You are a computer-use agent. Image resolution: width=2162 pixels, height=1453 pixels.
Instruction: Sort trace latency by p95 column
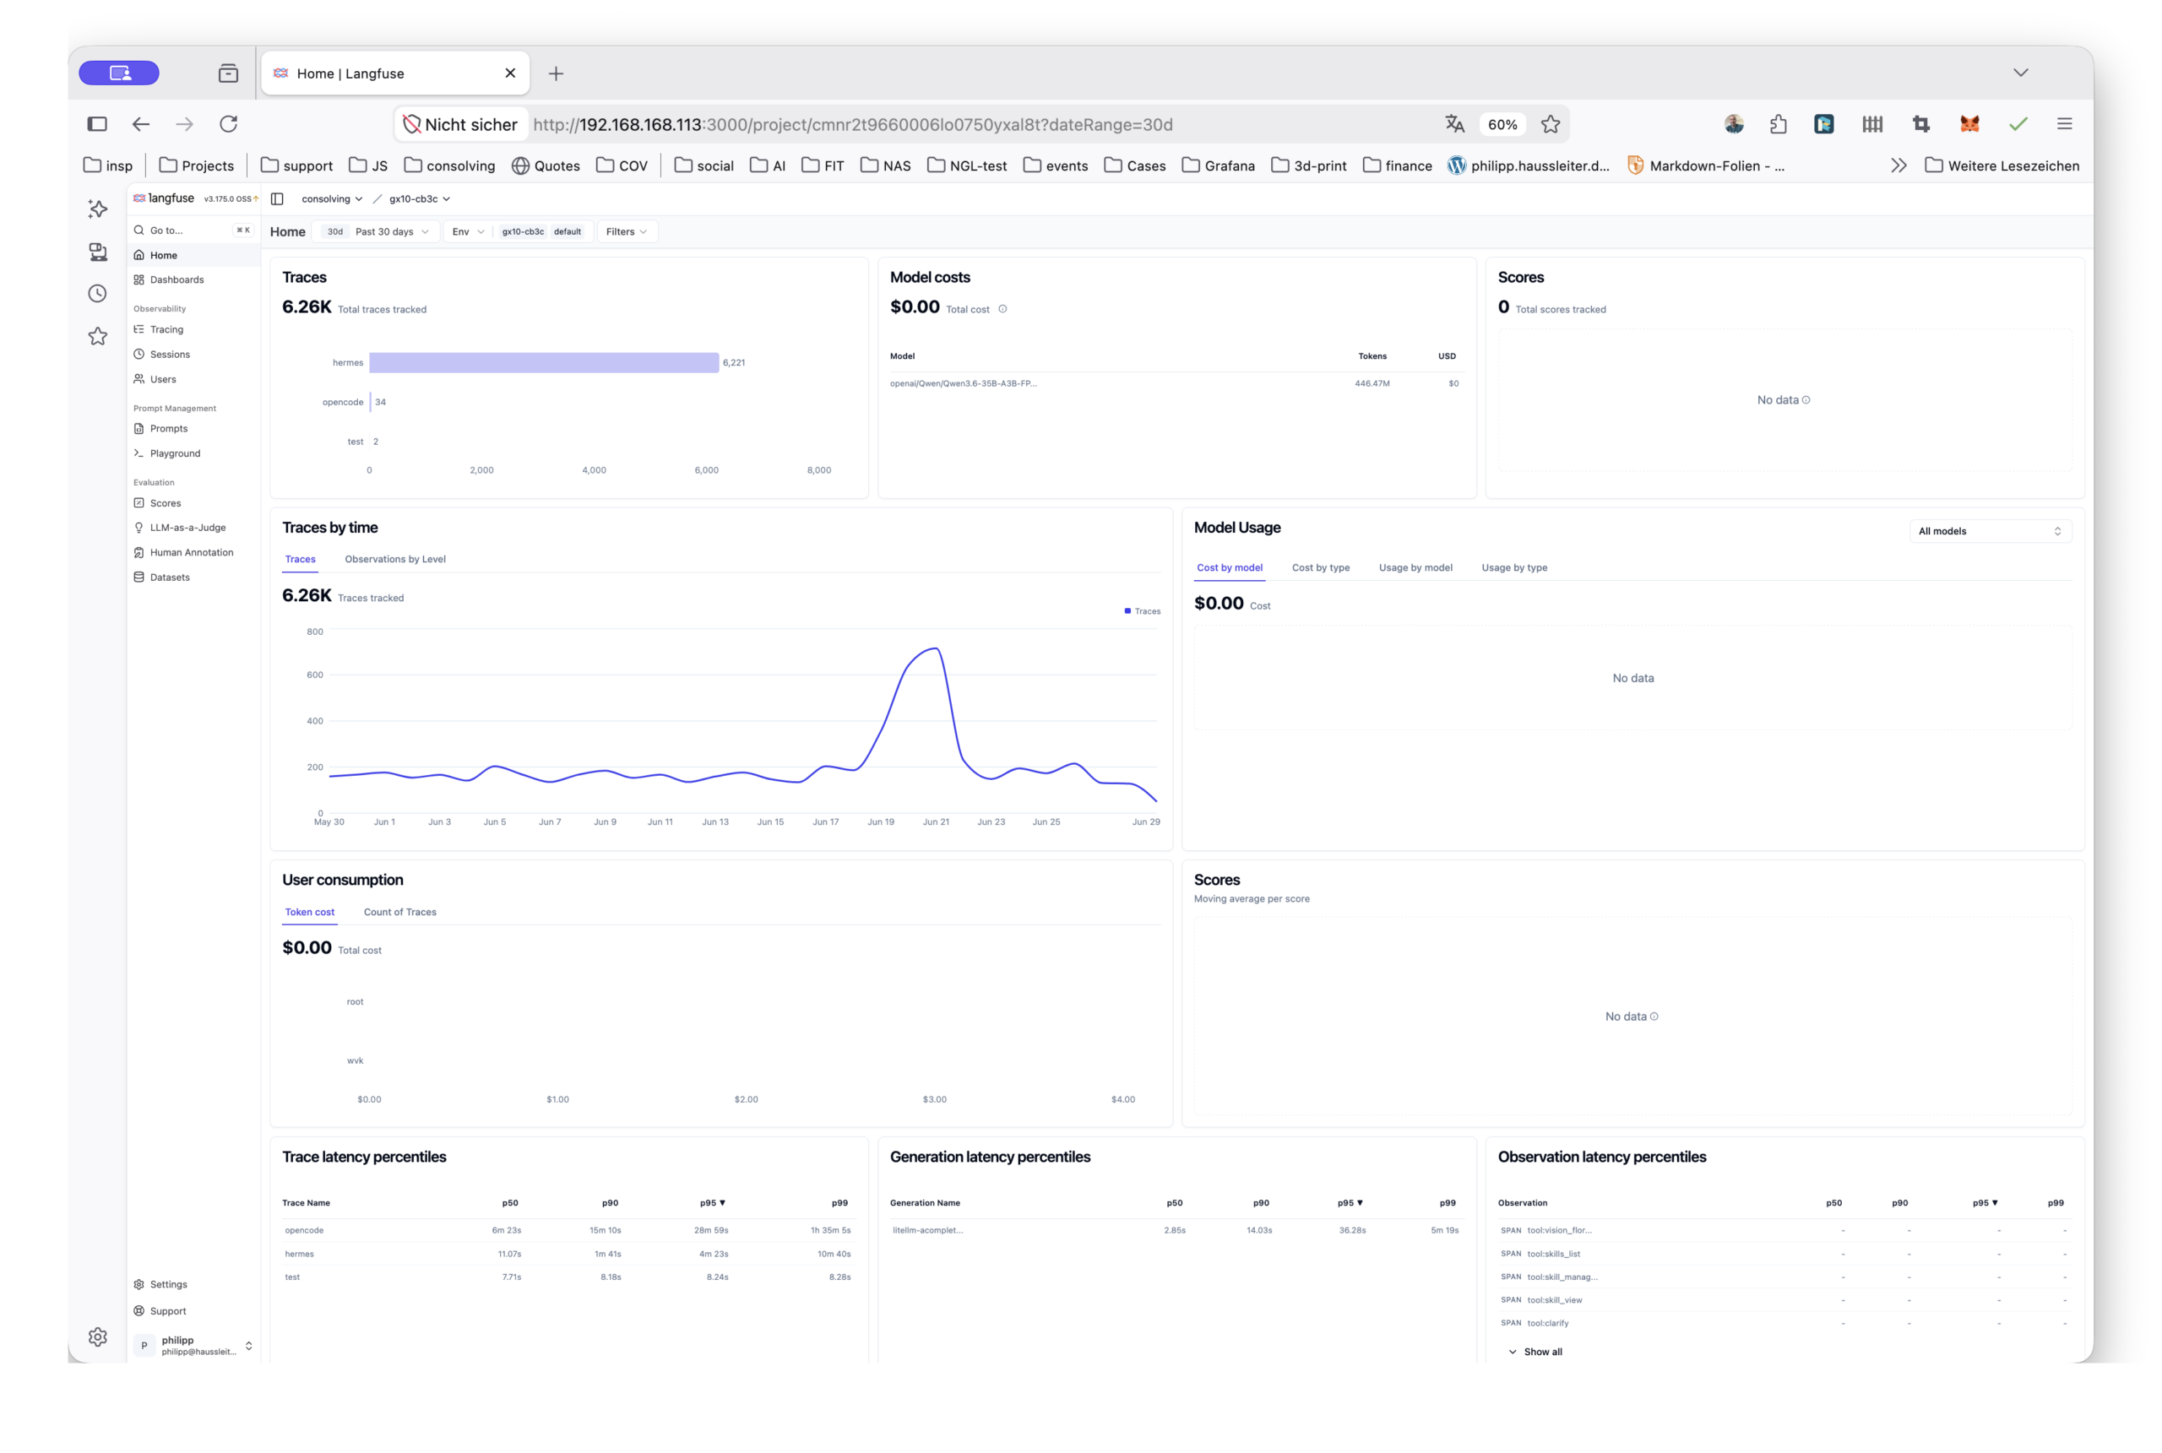point(713,1204)
